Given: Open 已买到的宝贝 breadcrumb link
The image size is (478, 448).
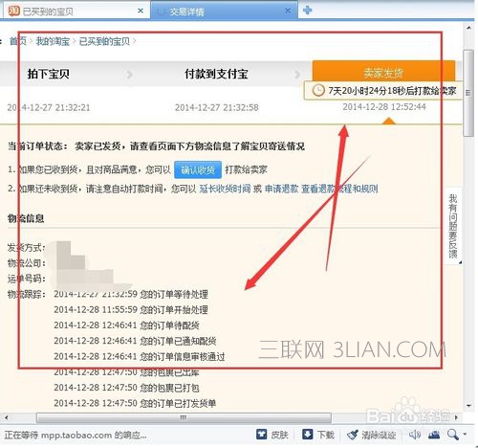Looking at the screenshot, I should pyautogui.click(x=104, y=41).
